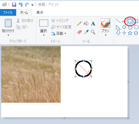The height and width of the screenshot is (124, 139).
Task: Select the Pencil tool
Action: (79, 24)
